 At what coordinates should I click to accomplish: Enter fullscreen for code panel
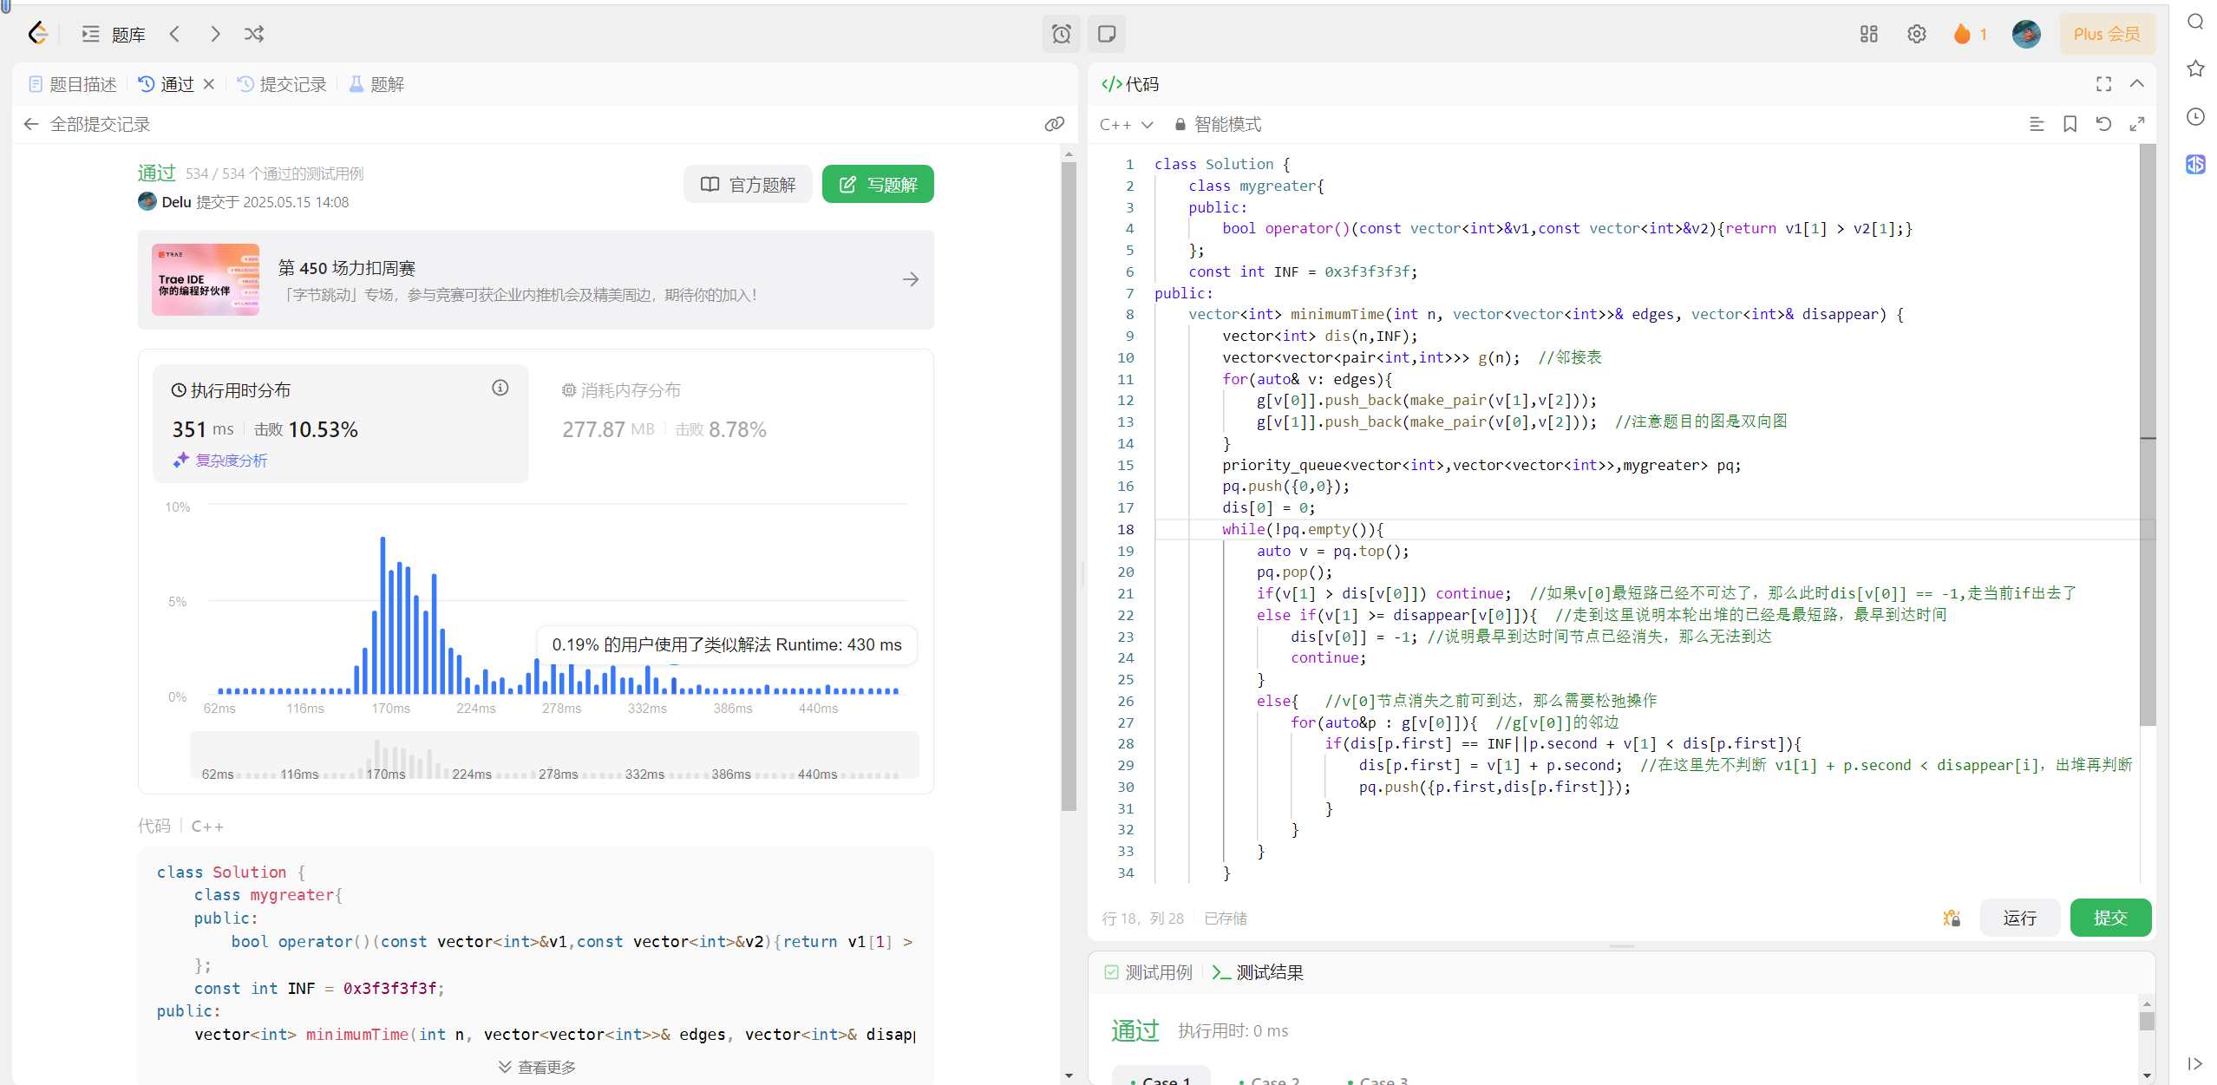point(2103,84)
